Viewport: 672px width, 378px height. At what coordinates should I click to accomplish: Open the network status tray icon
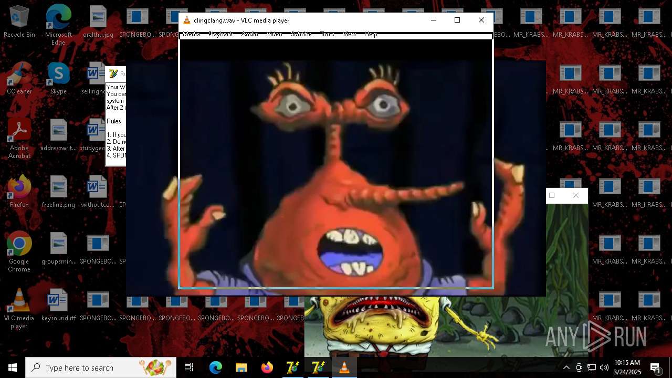(592, 367)
